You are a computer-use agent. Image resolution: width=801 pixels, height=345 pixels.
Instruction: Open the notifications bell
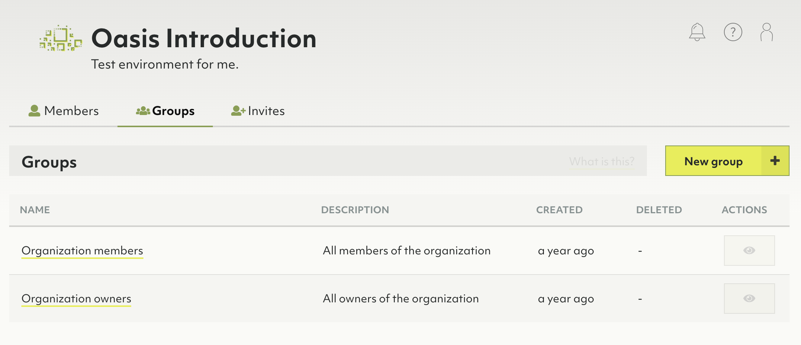point(697,32)
